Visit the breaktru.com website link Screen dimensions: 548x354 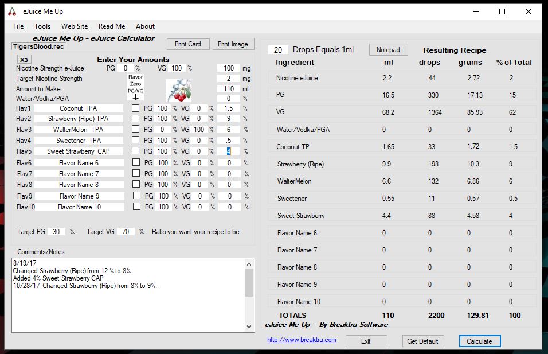pyautogui.click(x=302, y=340)
